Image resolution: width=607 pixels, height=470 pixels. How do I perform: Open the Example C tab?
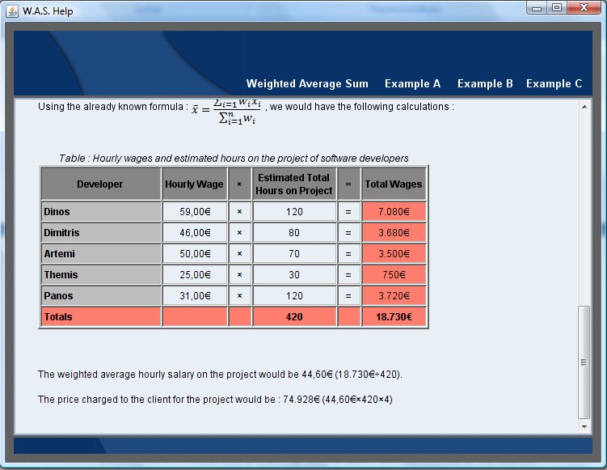pyautogui.click(x=554, y=84)
